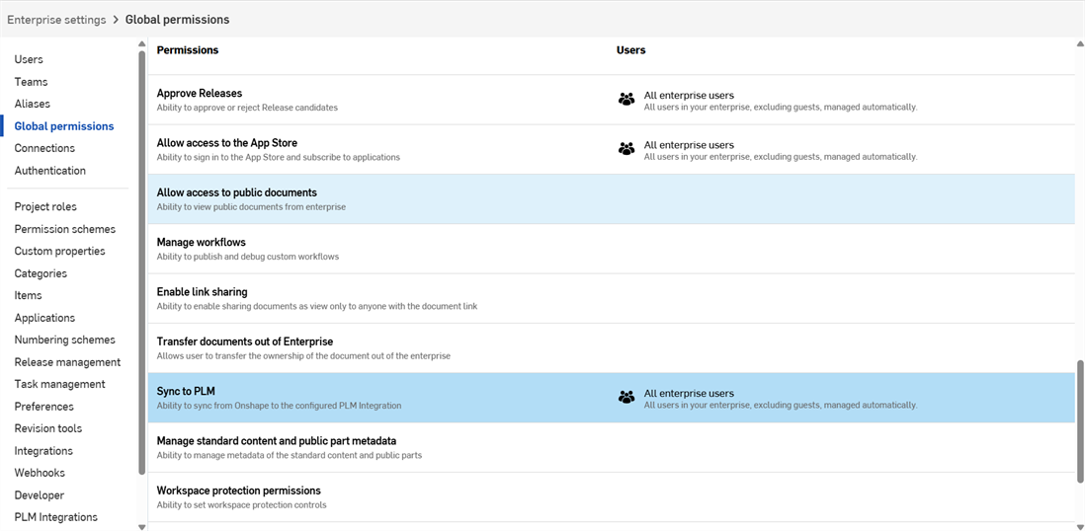Go to Custom properties
This screenshot has height=531, width=1085.
59,251
